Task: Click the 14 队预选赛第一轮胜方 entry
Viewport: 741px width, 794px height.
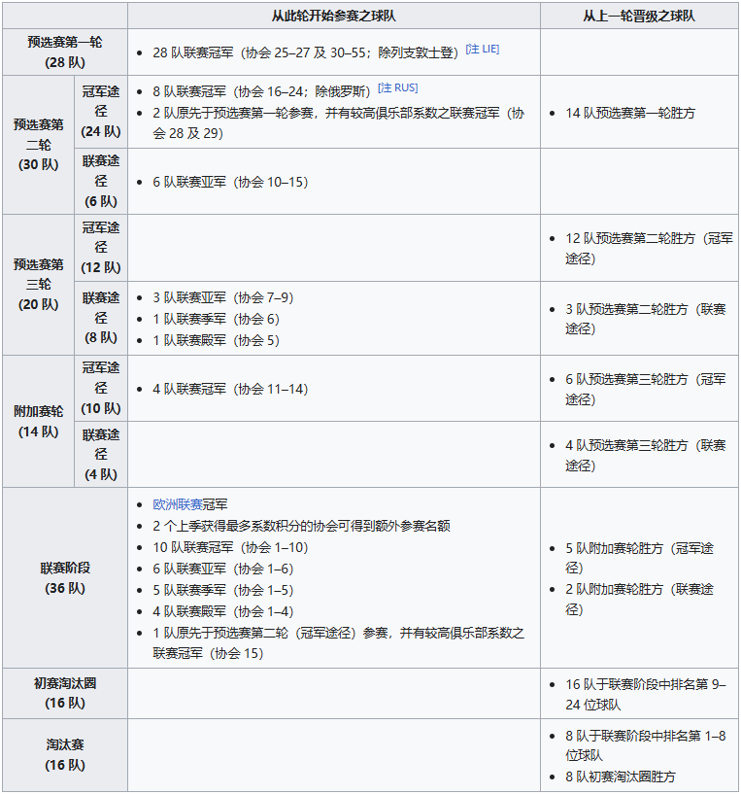Action: 630,113
